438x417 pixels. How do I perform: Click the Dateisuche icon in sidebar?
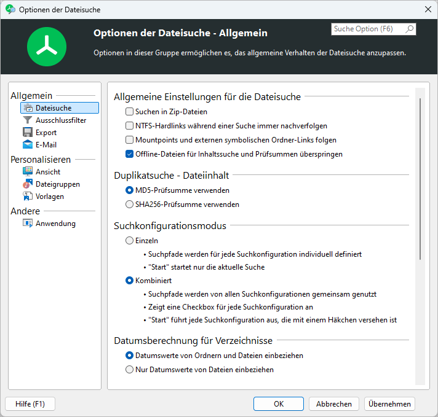[x=28, y=108]
